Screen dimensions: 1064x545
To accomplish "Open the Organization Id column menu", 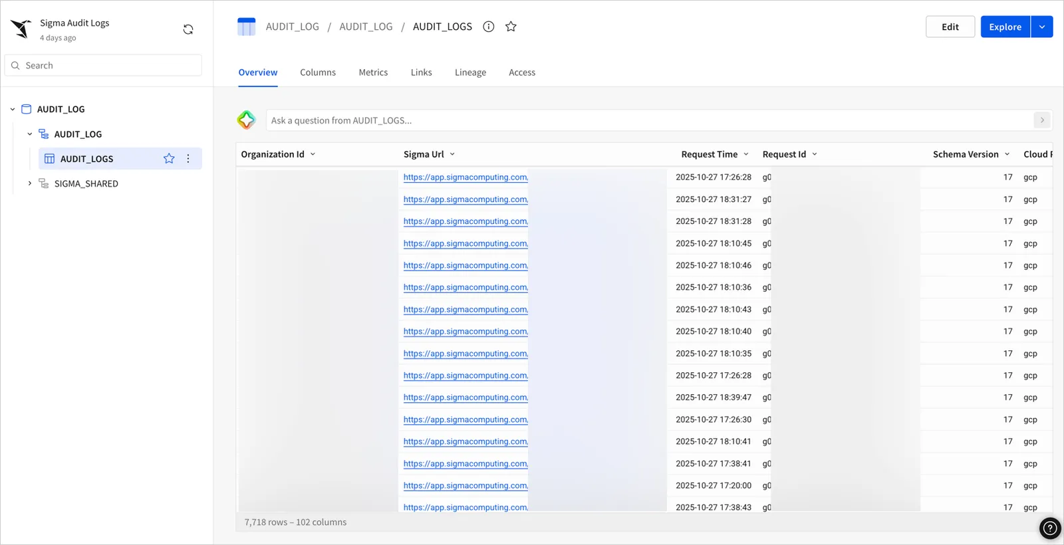I will [313, 154].
